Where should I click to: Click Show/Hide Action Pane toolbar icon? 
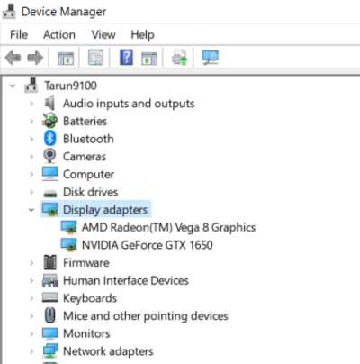(x=149, y=58)
